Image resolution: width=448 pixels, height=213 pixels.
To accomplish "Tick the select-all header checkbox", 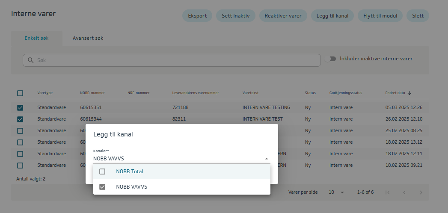I will tap(20, 93).
